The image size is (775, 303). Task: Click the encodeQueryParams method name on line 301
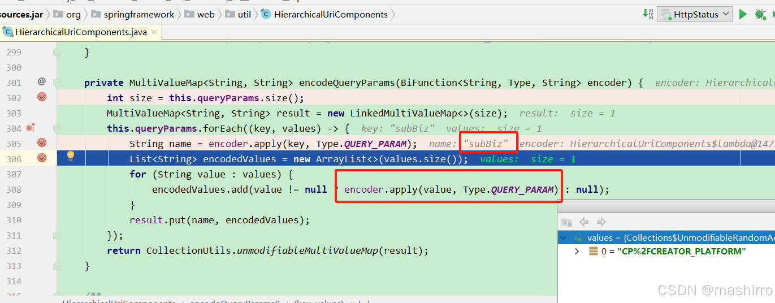click(x=347, y=83)
